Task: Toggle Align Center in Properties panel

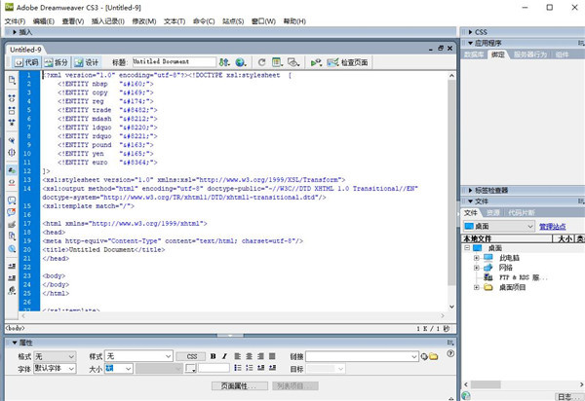Action: coord(250,356)
